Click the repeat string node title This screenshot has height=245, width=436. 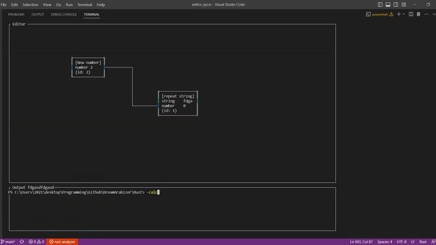pyautogui.click(x=178, y=97)
